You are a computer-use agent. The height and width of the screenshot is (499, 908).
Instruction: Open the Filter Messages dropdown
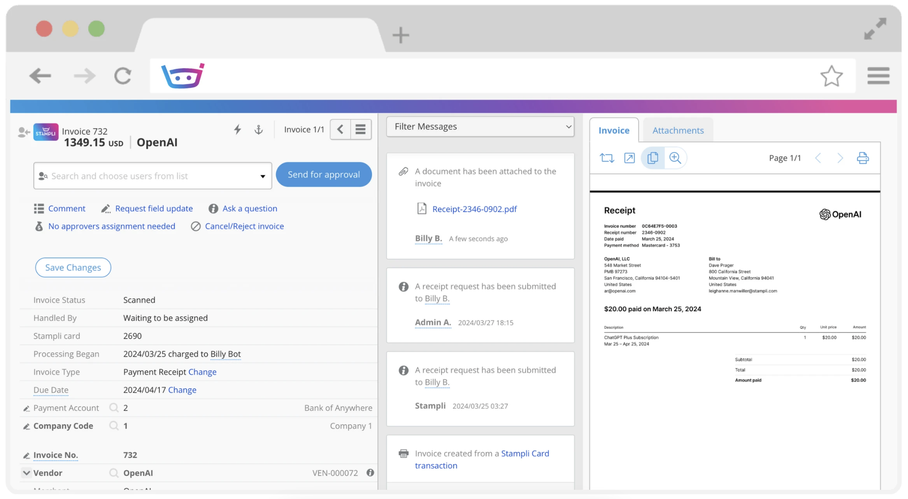[x=480, y=126]
